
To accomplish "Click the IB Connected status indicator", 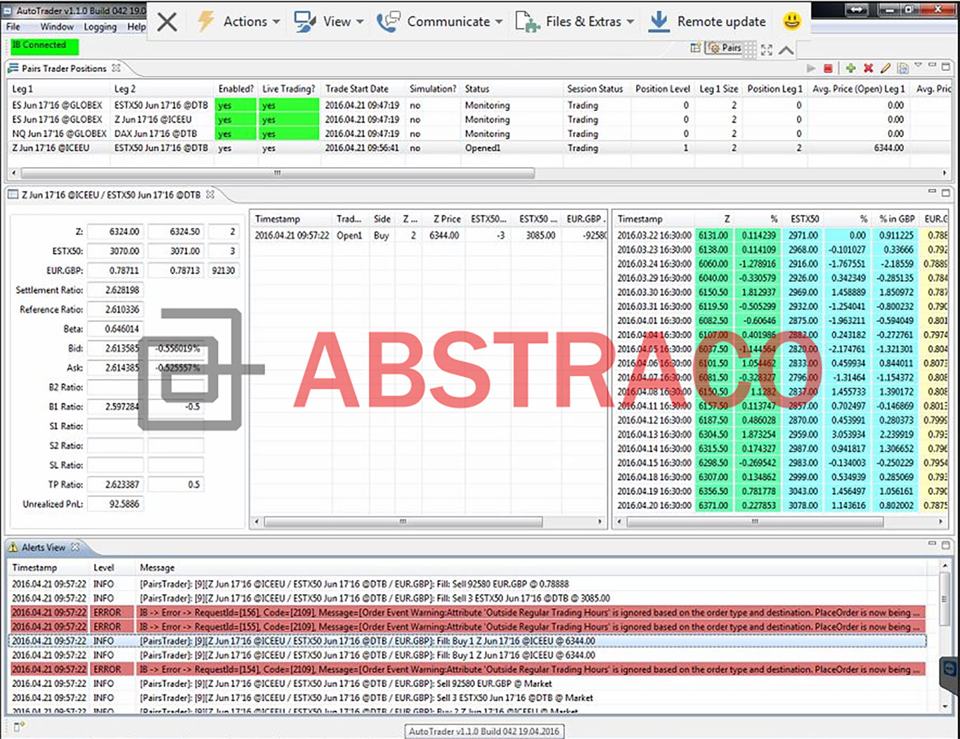I will click(44, 45).
